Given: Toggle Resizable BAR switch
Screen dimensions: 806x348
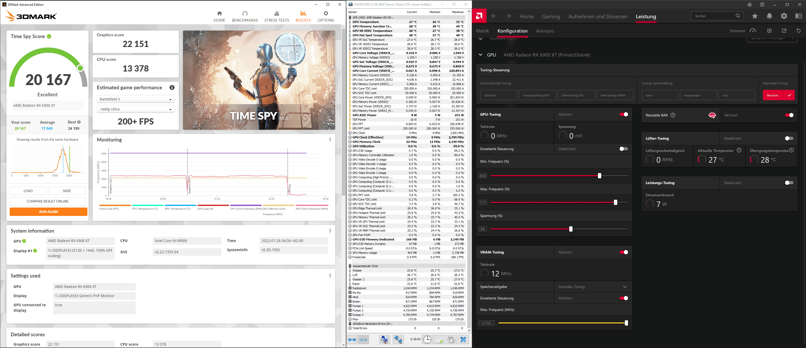Looking at the screenshot, I should 789,115.
